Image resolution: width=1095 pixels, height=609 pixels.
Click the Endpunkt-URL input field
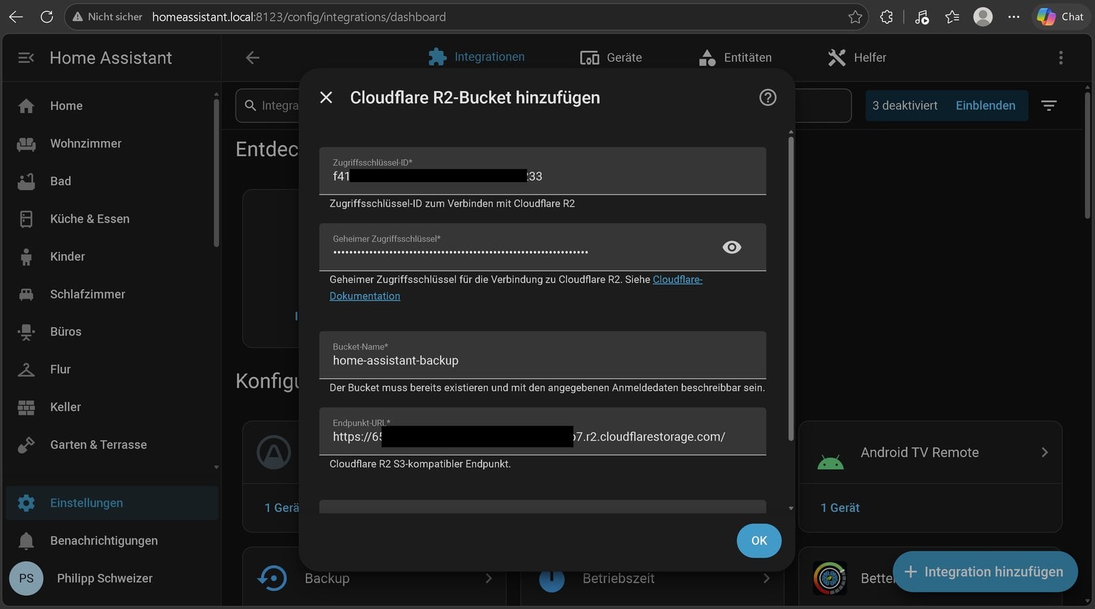(543, 432)
